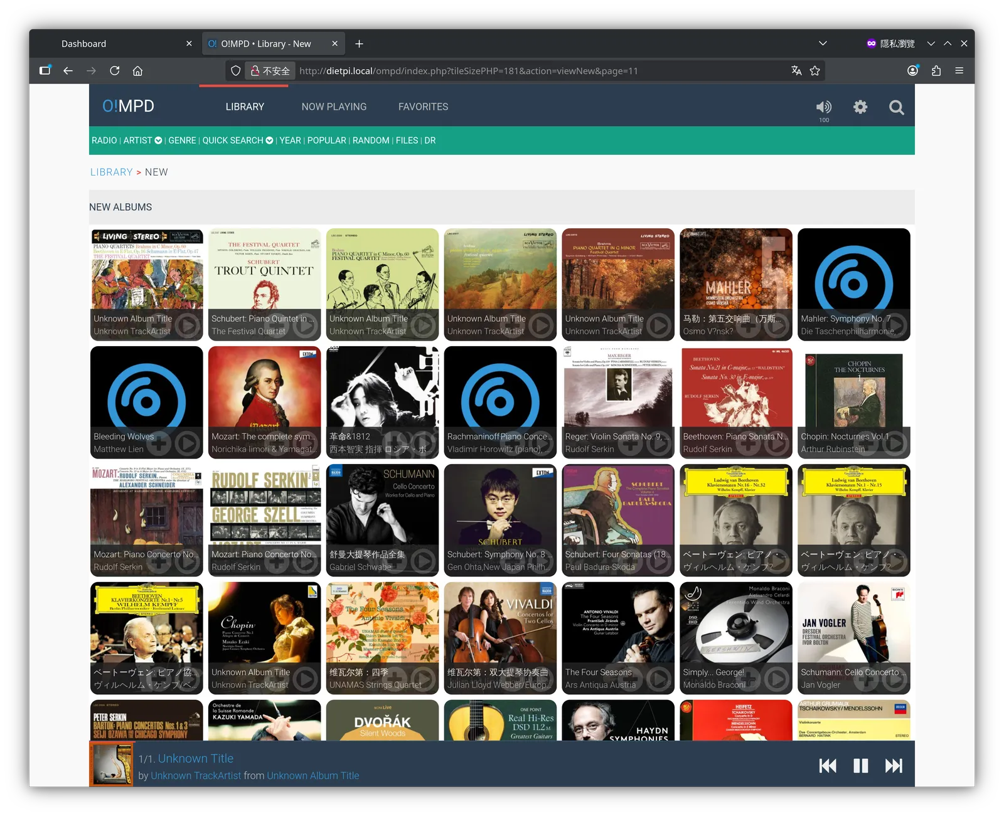Open the RADIO menu link
Screen dimensions: 1004x816
[x=104, y=140]
